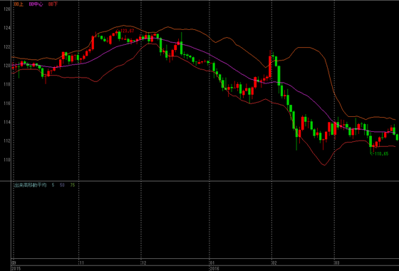This screenshot has height=271, width=399.
Task: Click the 118 price axis label
Action: (x=7, y=85)
